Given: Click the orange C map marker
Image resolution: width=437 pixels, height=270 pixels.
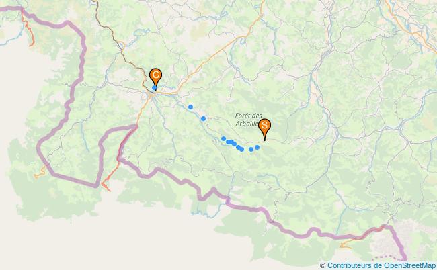Looking at the screenshot, I should tap(155, 75).
